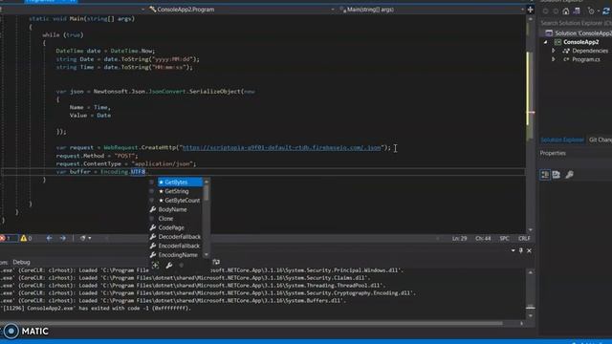Open the Output window position dropdown arrow
The image size is (612, 344).
tap(513, 250)
